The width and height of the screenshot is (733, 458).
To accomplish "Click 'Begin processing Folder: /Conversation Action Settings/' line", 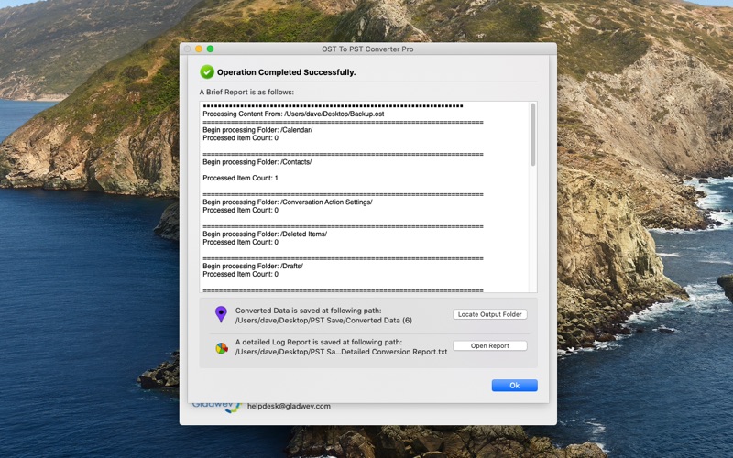I will pos(288,202).
